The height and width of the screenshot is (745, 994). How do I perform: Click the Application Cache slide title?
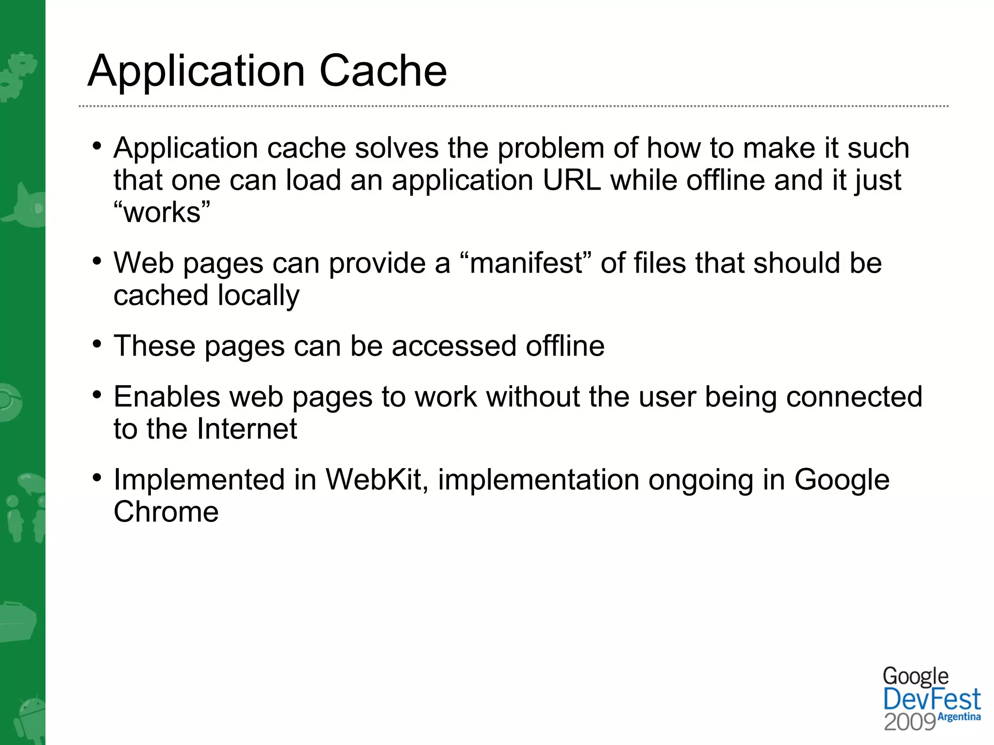coord(267,71)
